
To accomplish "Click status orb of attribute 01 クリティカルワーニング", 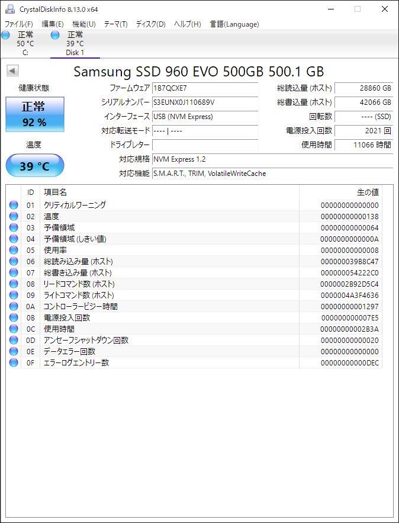I will coord(14,205).
